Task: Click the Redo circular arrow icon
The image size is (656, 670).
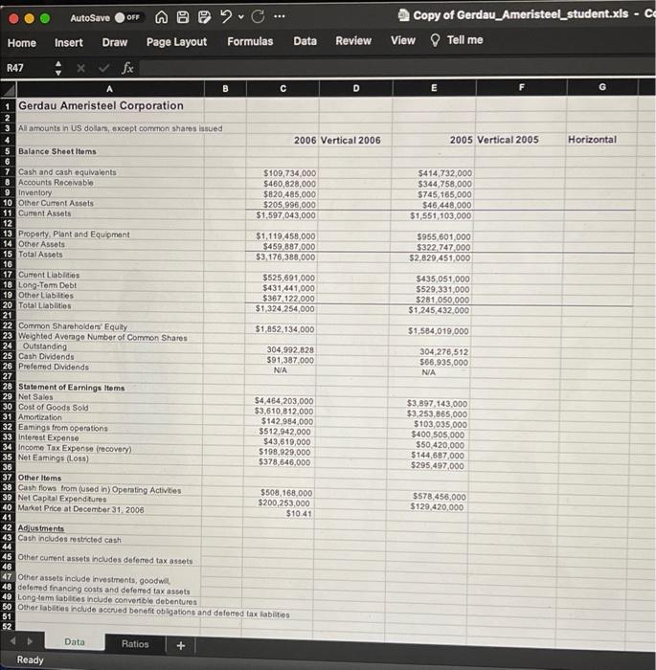Action: (x=258, y=16)
